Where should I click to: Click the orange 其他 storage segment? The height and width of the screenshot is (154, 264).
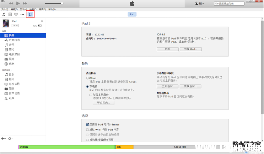tap(124, 147)
